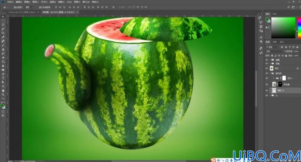This screenshot has width=301, height=162.
Task: Select the Lasso tool
Action: pos(3,25)
